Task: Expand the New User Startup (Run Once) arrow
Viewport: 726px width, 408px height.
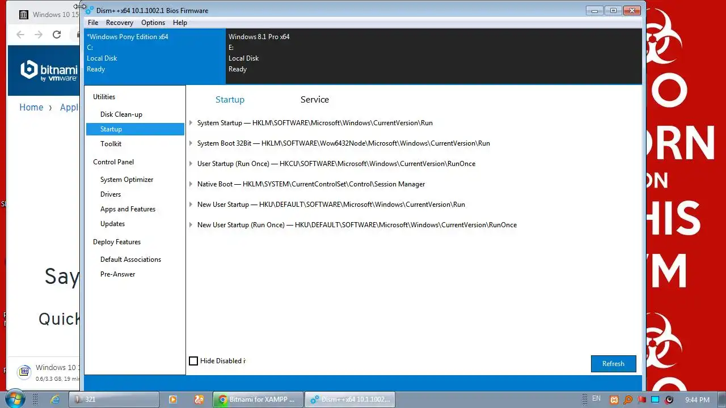Action: [191, 225]
